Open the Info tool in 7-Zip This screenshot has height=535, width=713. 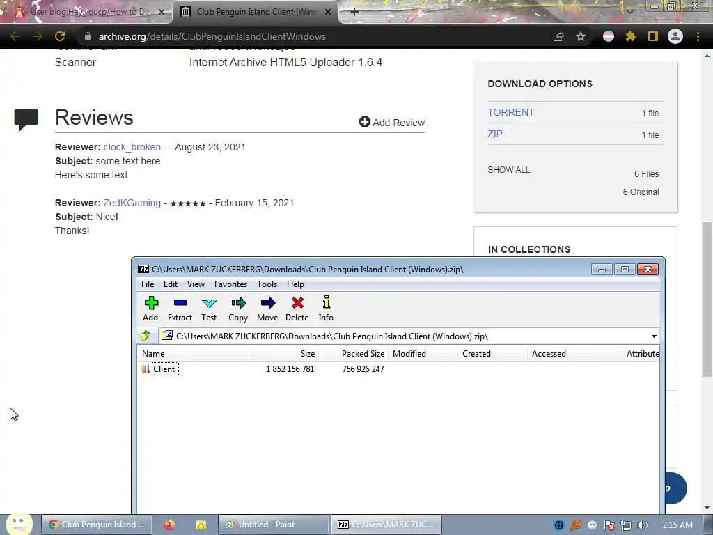coord(326,309)
